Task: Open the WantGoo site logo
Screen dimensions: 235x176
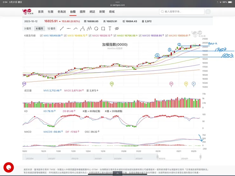Action: click(28, 11)
